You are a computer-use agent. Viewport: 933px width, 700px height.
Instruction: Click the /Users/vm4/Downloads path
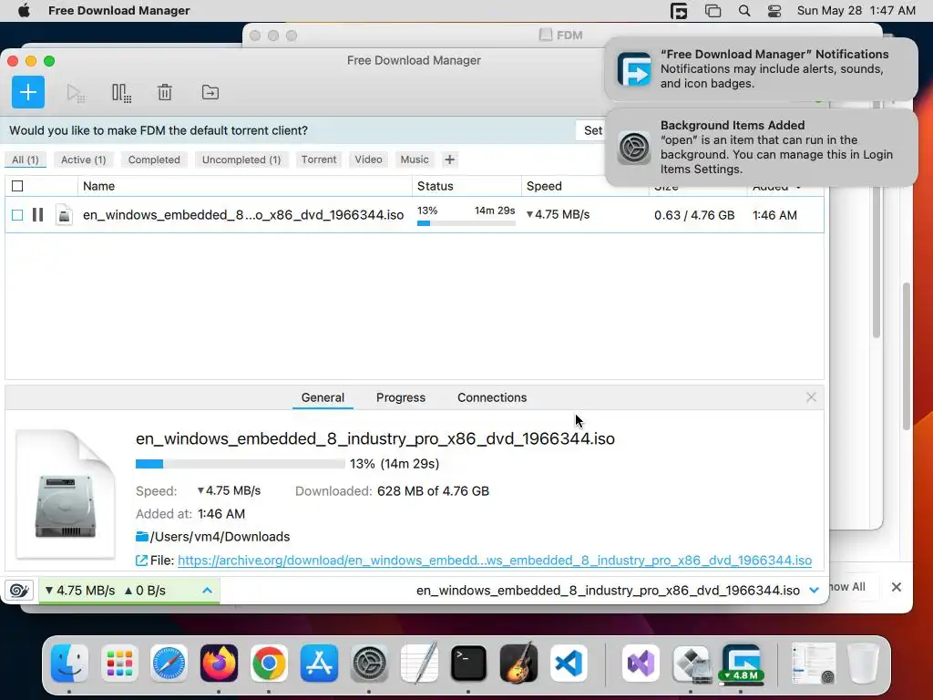coord(220,536)
